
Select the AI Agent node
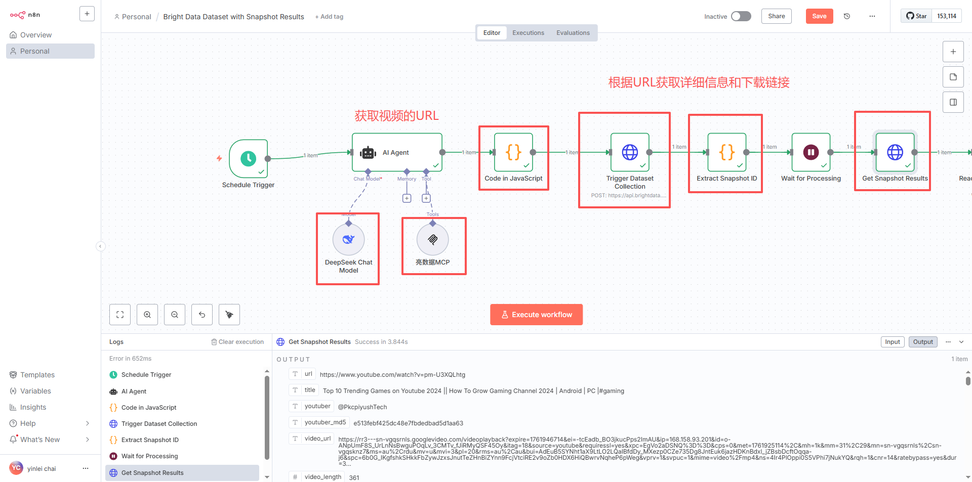397,152
